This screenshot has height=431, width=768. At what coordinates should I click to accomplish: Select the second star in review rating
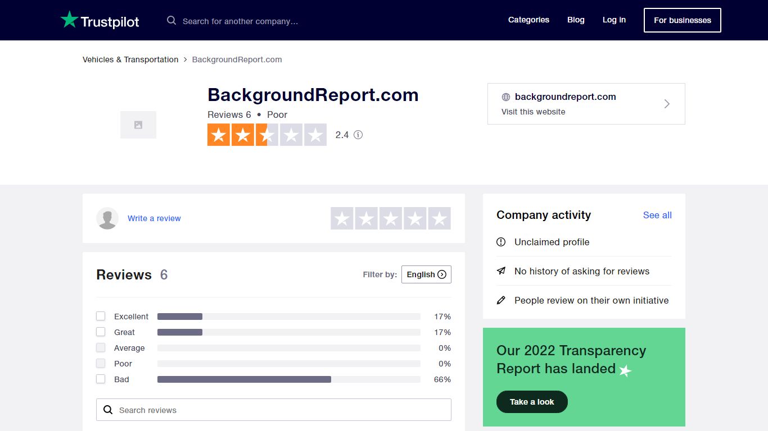pyautogui.click(x=366, y=218)
